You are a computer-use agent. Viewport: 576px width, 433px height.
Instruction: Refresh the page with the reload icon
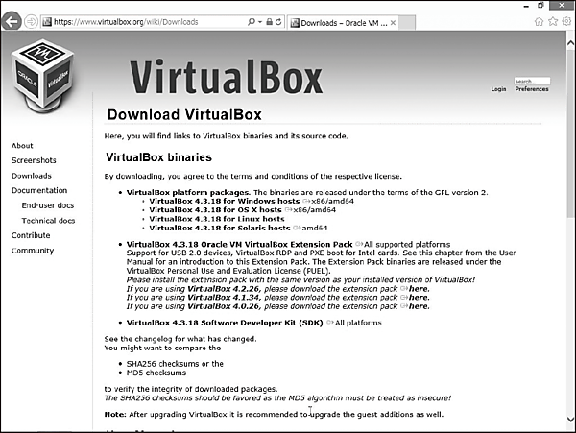278,22
